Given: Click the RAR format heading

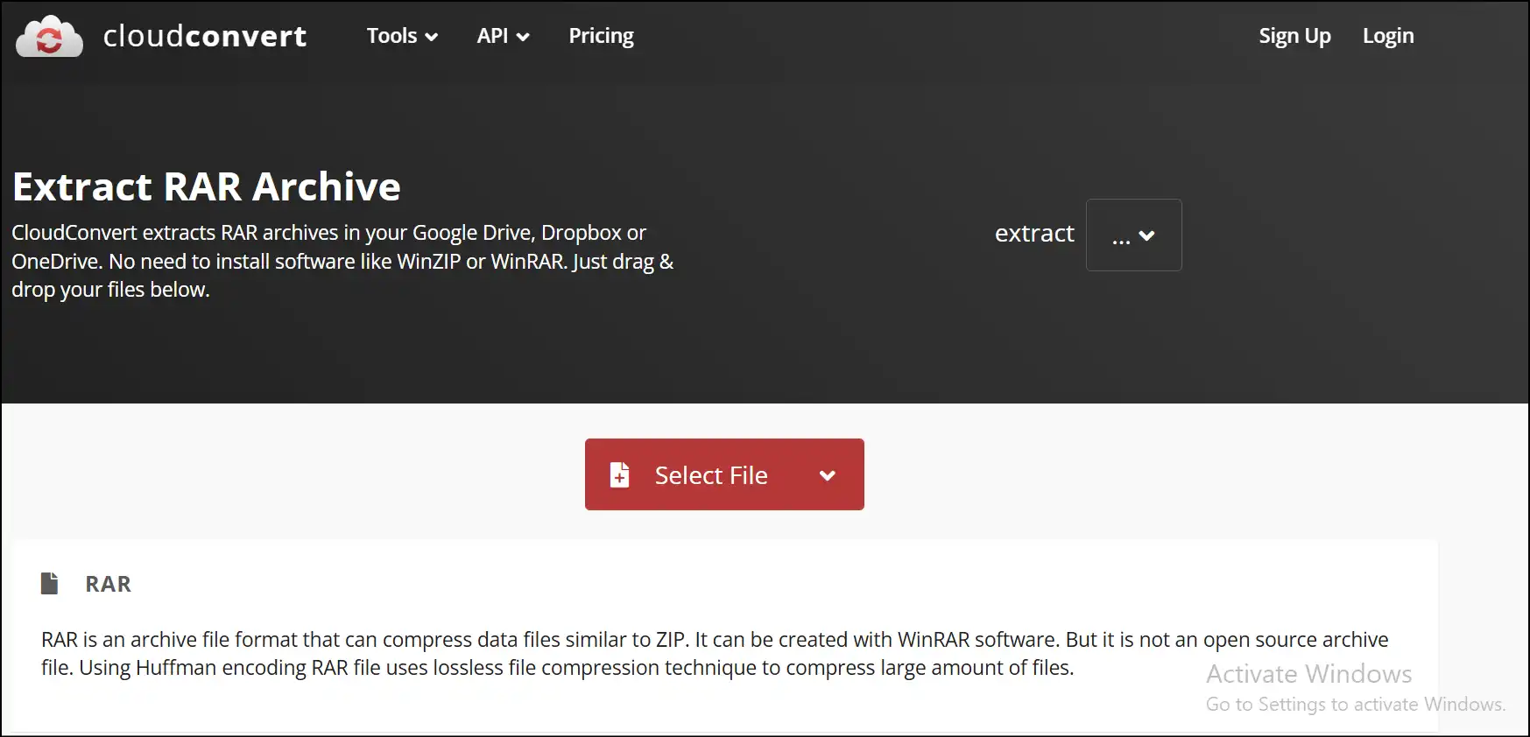Looking at the screenshot, I should (x=108, y=584).
